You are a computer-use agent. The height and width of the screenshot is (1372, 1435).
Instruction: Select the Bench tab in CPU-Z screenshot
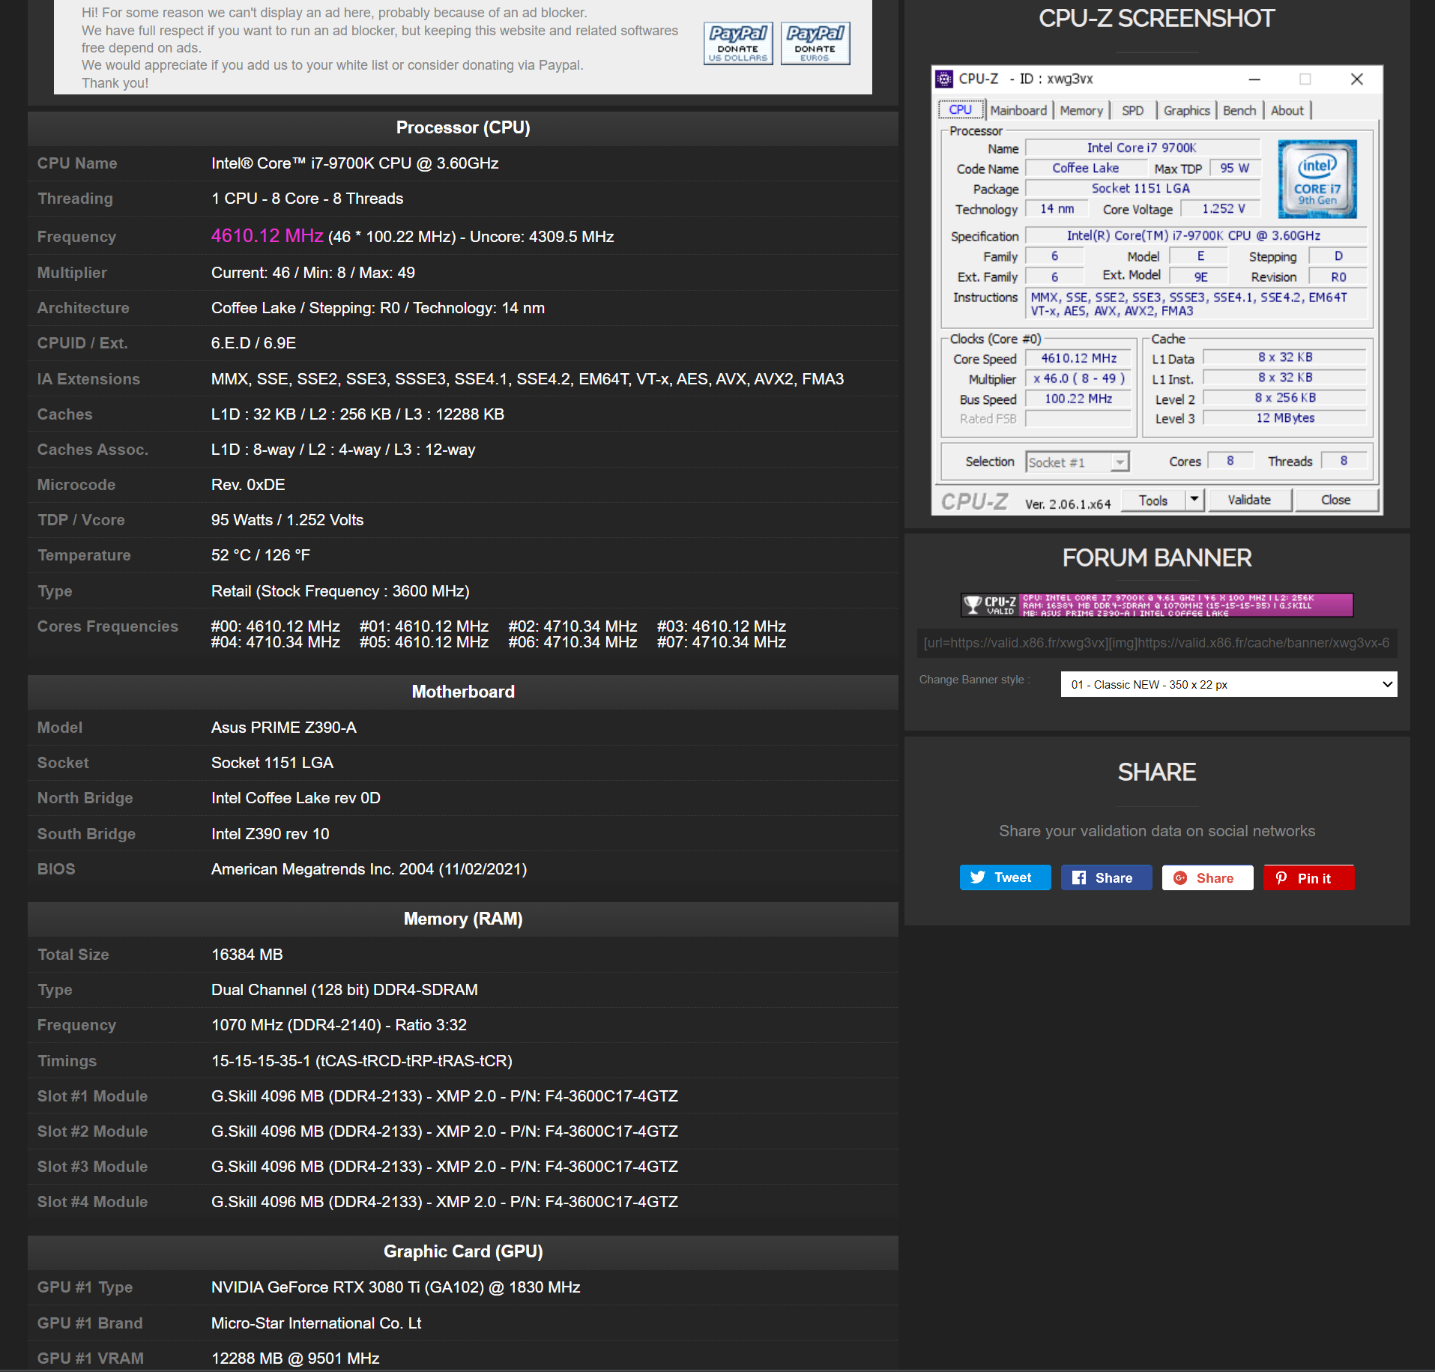tap(1239, 110)
